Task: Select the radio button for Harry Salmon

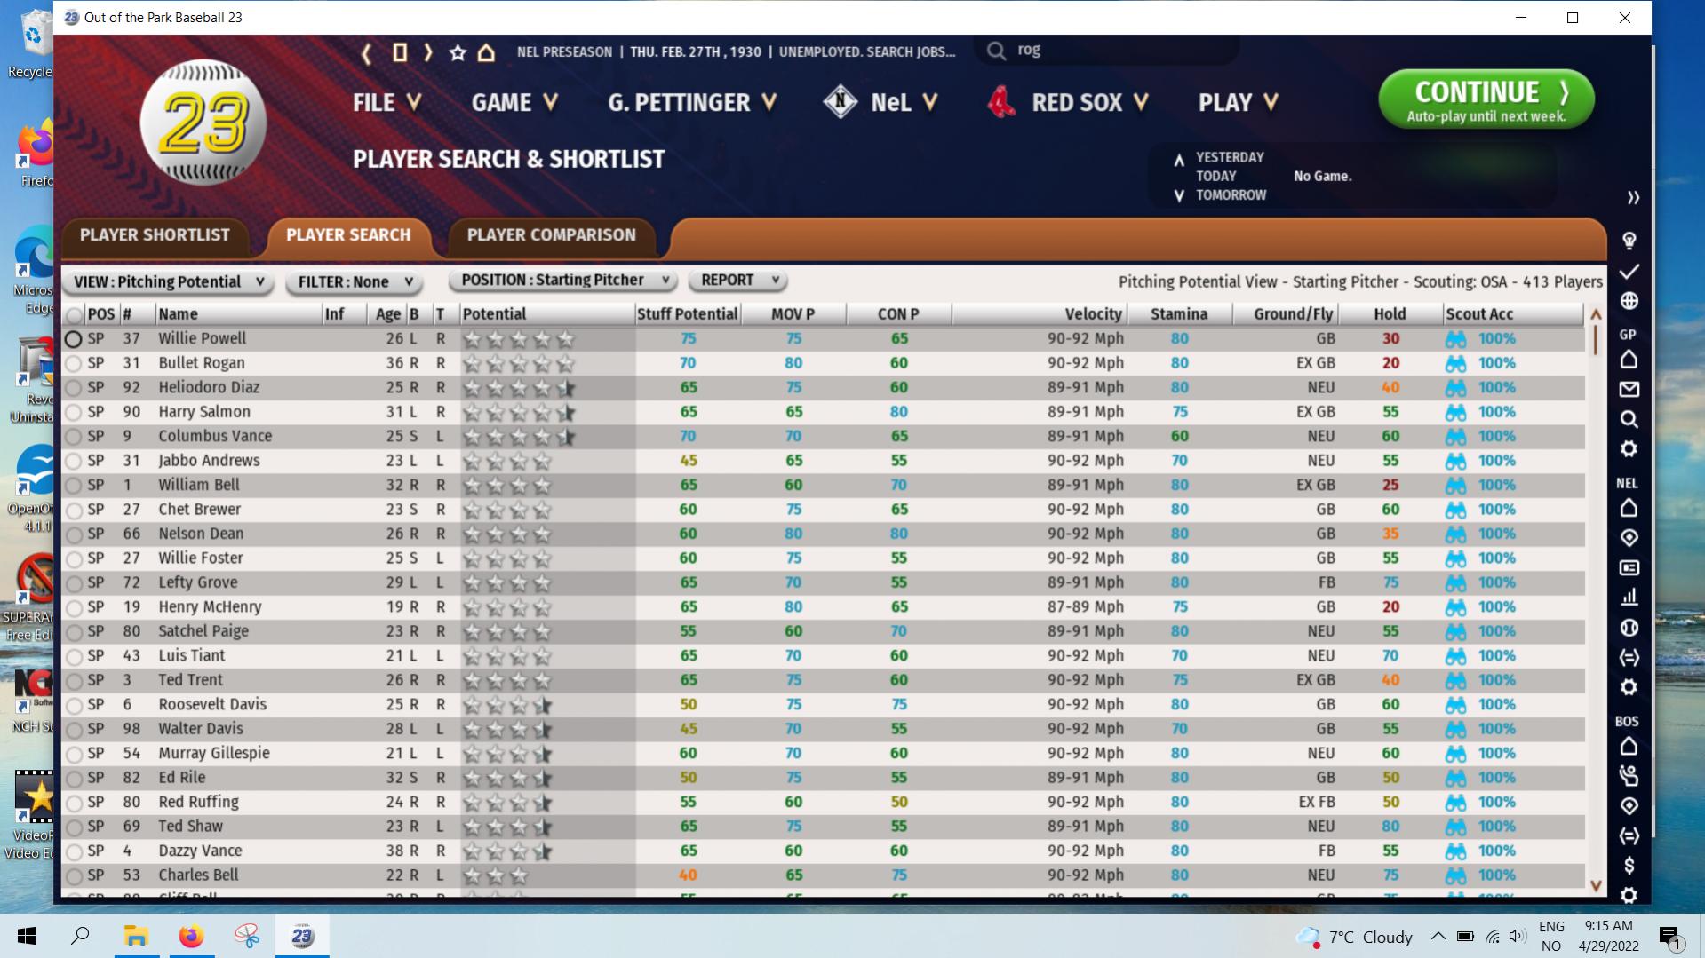Action: (x=74, y=412)
